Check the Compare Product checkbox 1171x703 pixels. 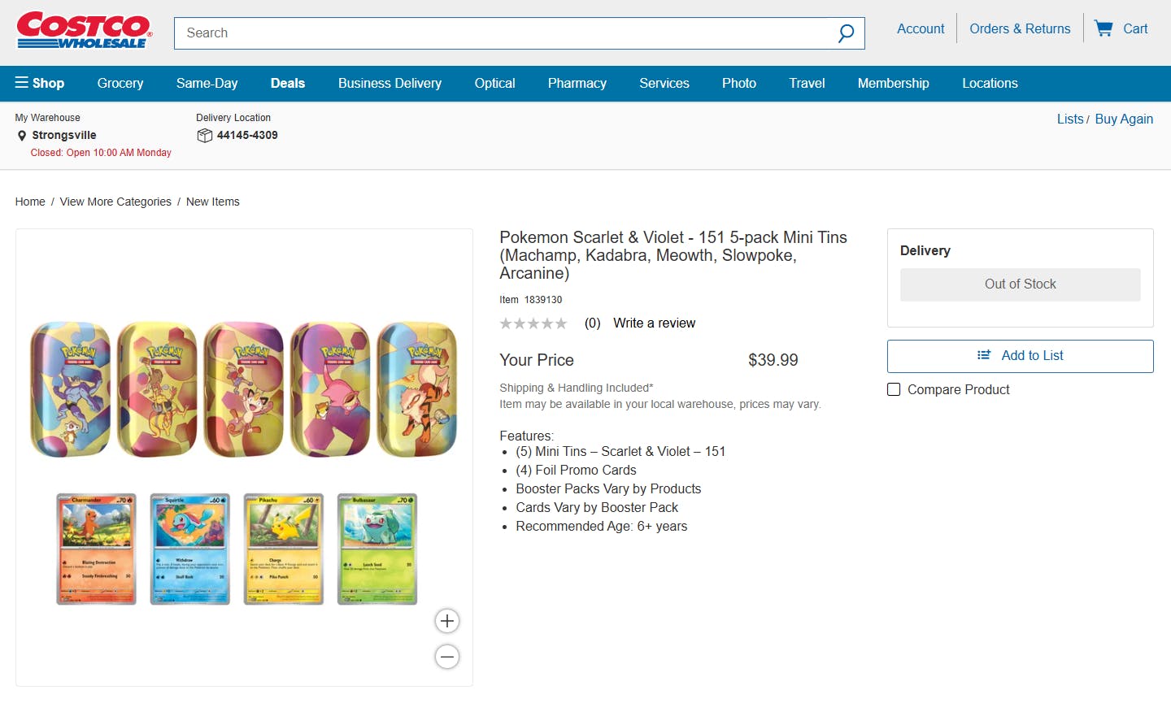pos(894,389)
